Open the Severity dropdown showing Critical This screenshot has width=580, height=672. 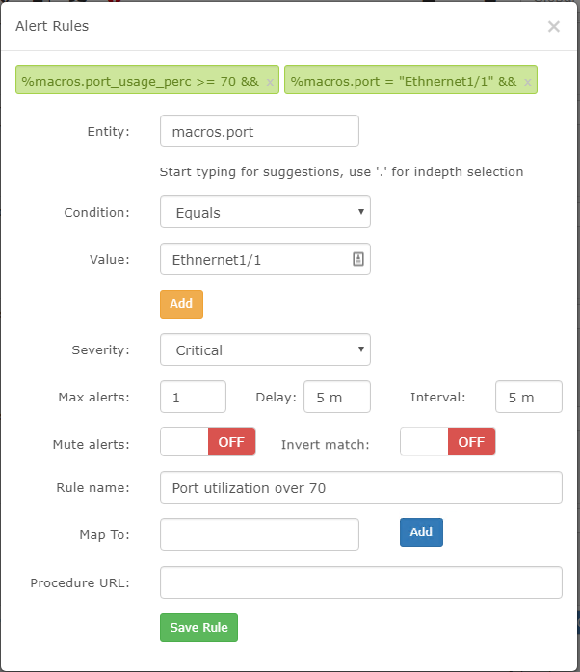[x=265, y=349]
